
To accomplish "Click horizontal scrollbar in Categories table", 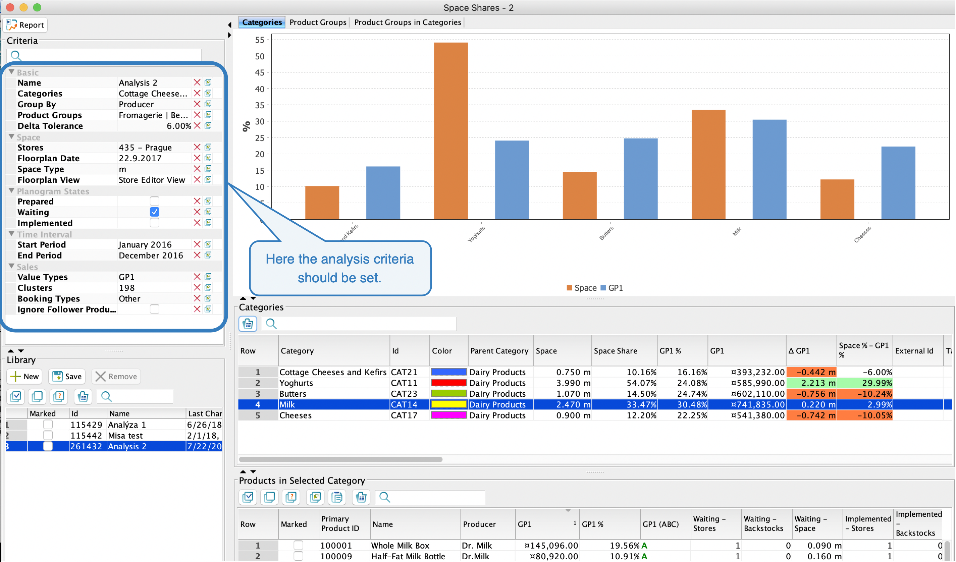I will (x=341, y=460).
